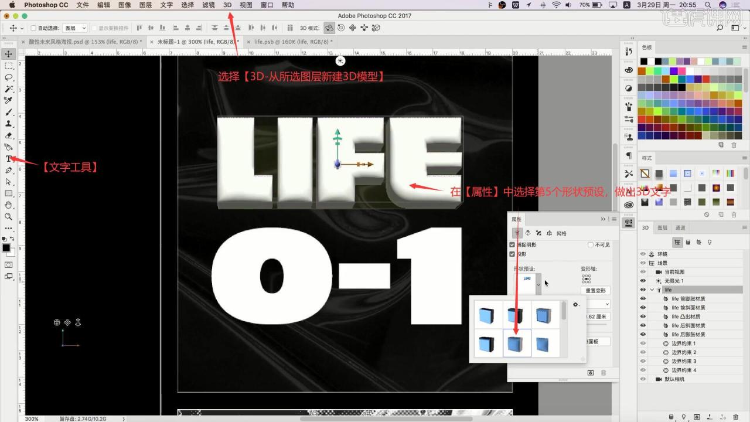The width and height of the screenshot is (750, 422).
Task: Toggle the 自动选择 checkbox
Action: [x=33, y=28]
